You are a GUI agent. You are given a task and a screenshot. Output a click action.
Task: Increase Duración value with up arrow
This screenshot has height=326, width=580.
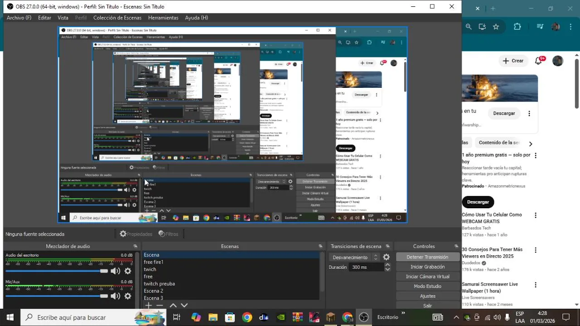387,265
